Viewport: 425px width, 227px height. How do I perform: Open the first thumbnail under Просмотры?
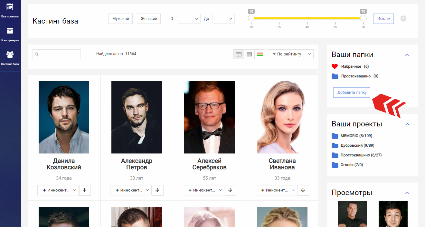tap(352, 214)
